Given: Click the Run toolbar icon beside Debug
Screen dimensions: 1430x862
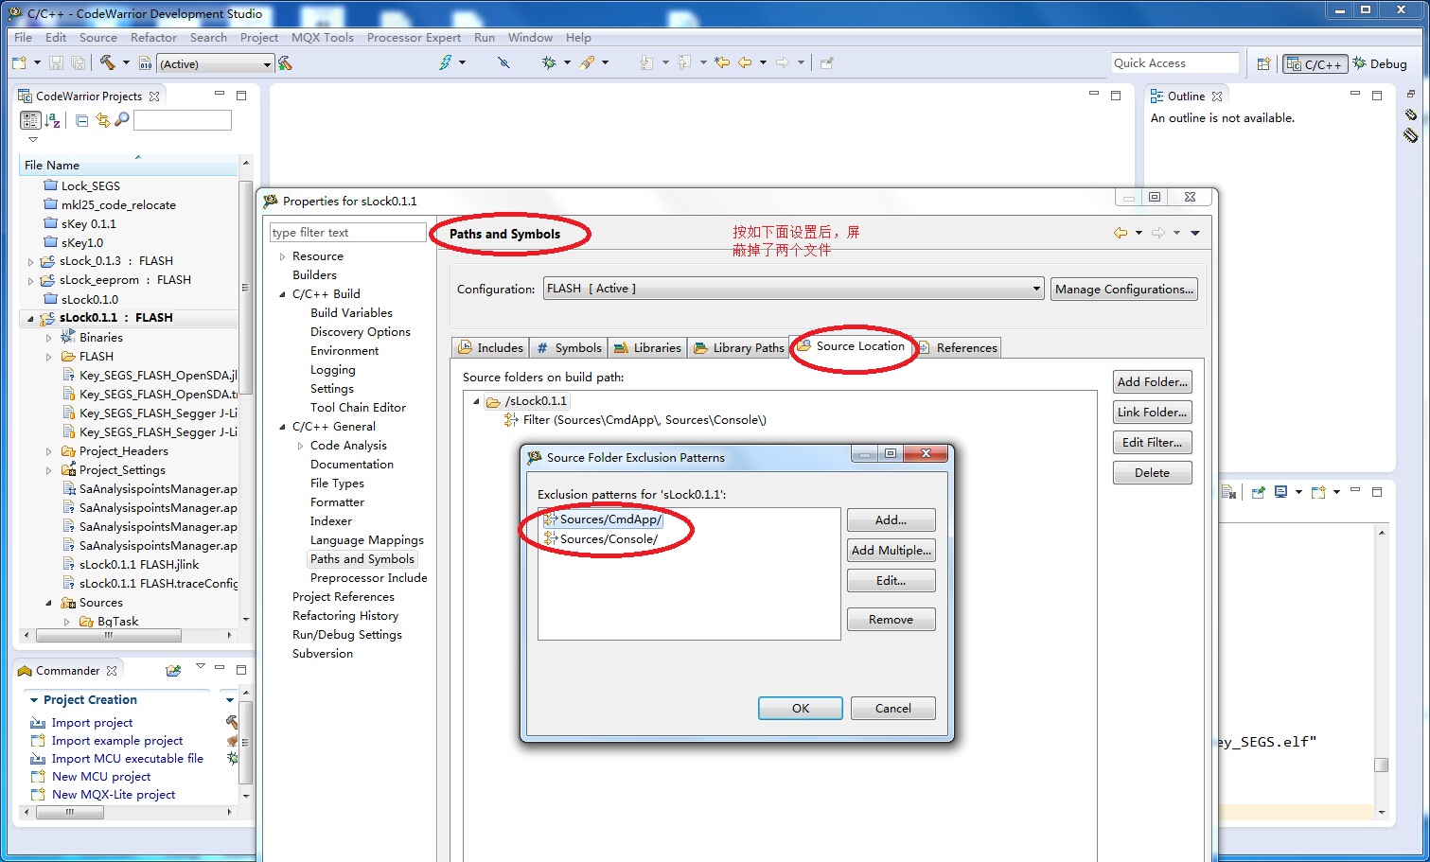Looking at the screenshot, I should click(x=588, y=62).
